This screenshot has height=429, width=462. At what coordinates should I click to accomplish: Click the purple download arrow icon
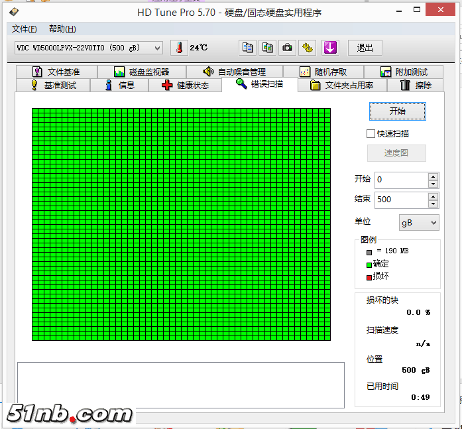click(x=330, y=48)
